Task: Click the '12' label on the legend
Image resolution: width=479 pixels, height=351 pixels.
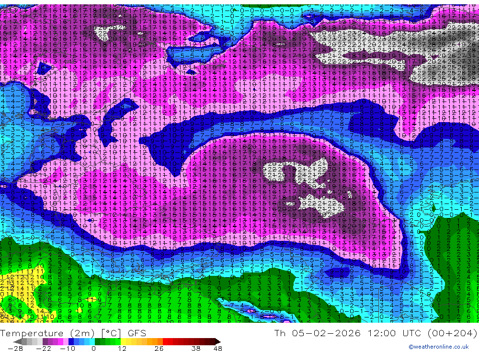Action: [122, 348]
